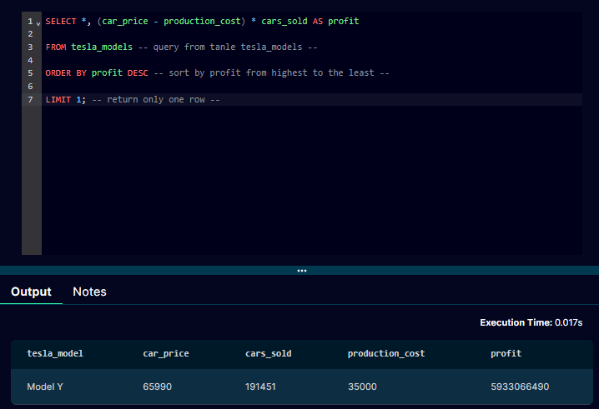Viewport: 599px width, 409px height.
Task: Click the SELECT keyword in line 1
Action: tap(61, 22)
